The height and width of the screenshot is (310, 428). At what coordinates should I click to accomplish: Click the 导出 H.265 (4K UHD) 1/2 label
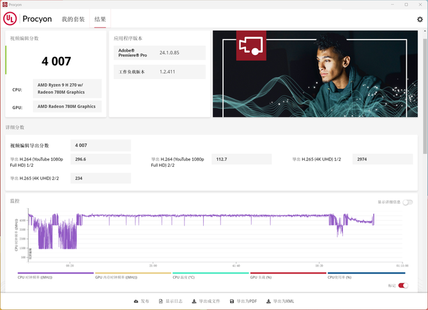pos(317,159)
